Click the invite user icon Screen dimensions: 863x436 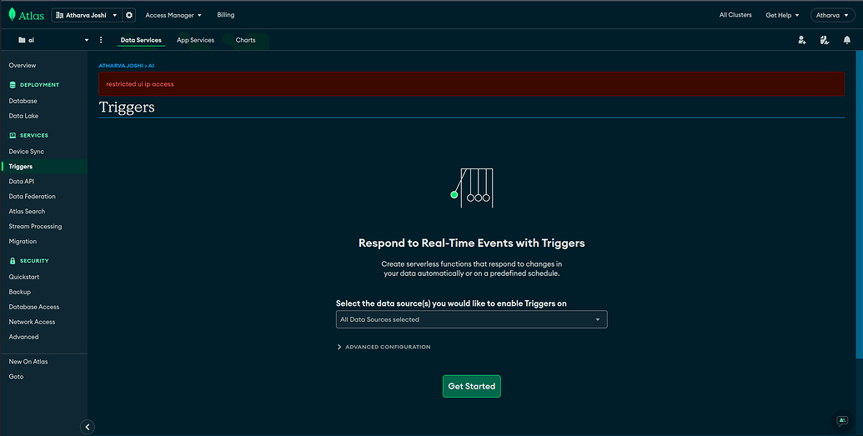click(x=801, y=40)
